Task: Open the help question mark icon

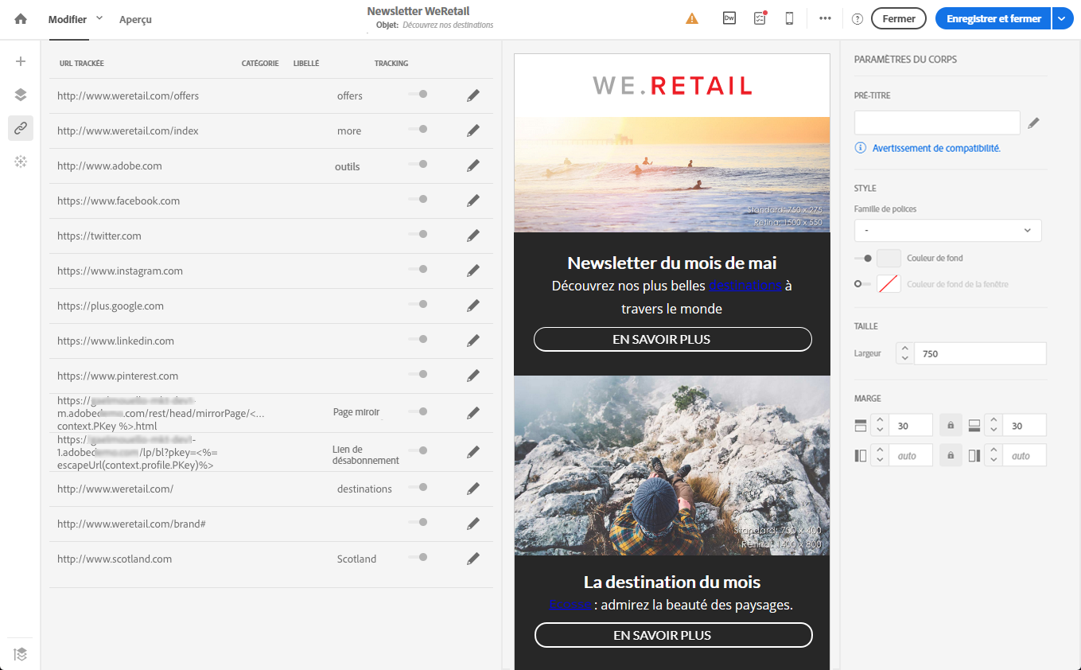Action: point(857,19)
